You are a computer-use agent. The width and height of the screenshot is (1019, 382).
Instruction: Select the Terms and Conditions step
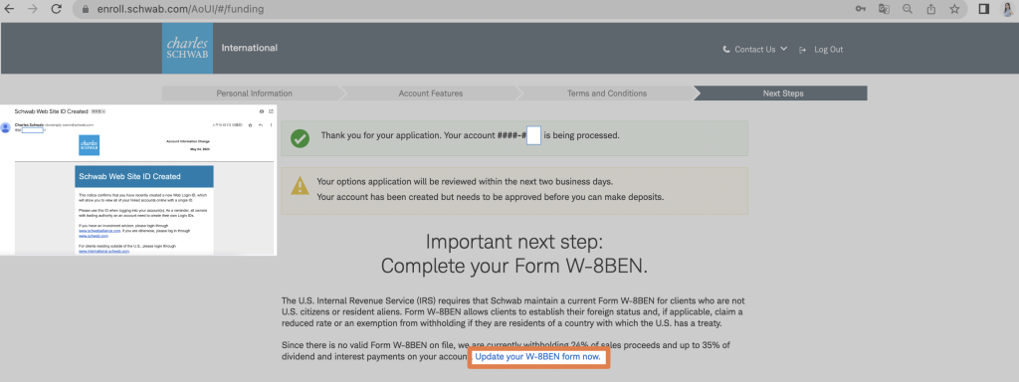pyautogui.click(x=607, y=94)
